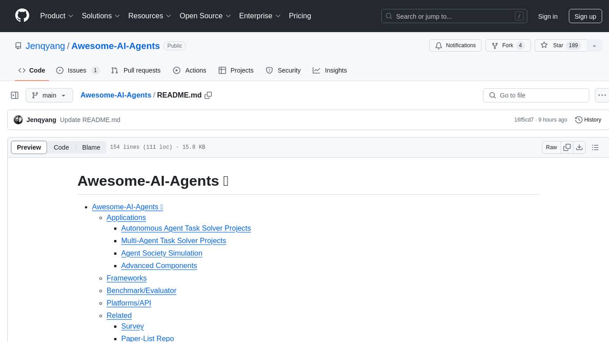
Task: Go to Autonomous Agent Task Solver Projects
Action: pyautogui.click(x=186, y=228)
